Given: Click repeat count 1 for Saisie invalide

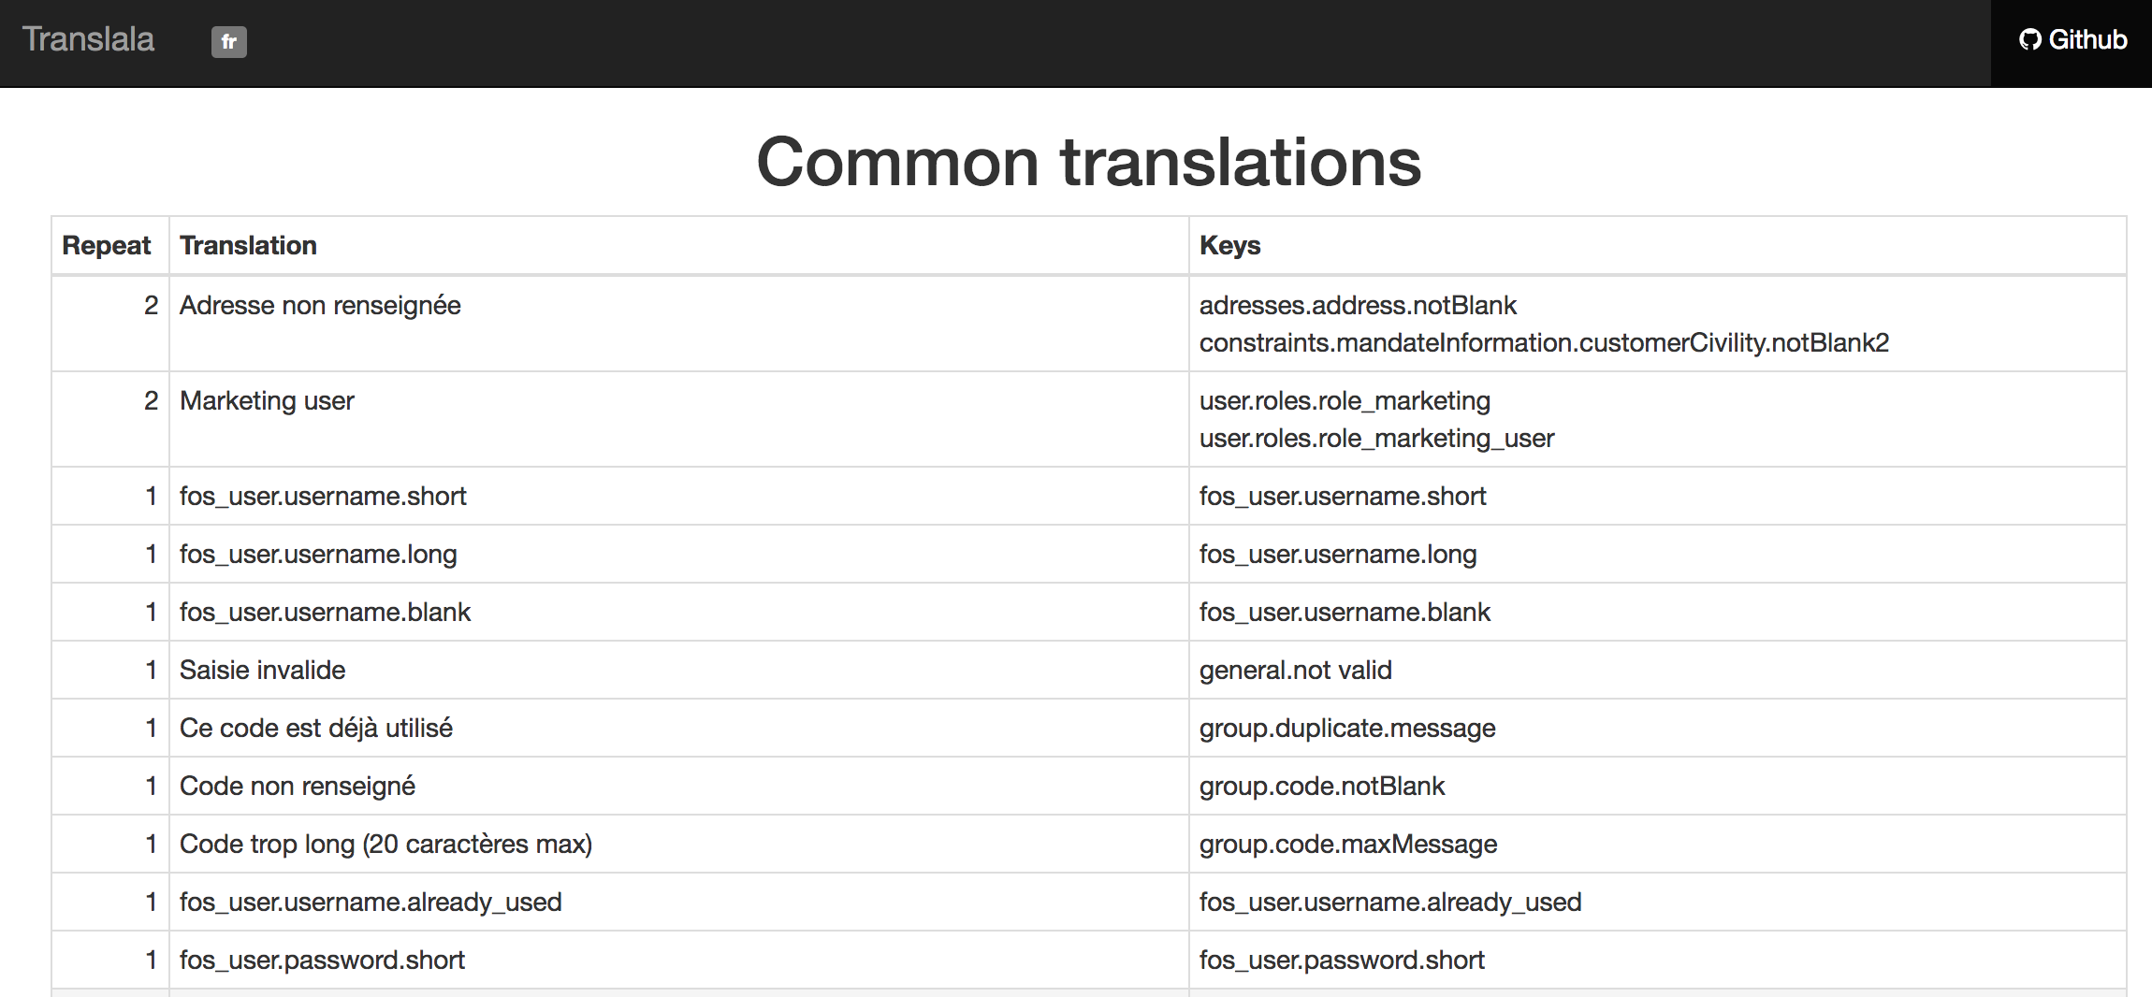Looking at the screenshot, I should pyautogui.click(x=151, y=671).
